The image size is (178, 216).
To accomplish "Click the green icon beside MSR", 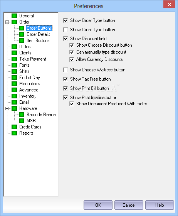I will point(22,121).
